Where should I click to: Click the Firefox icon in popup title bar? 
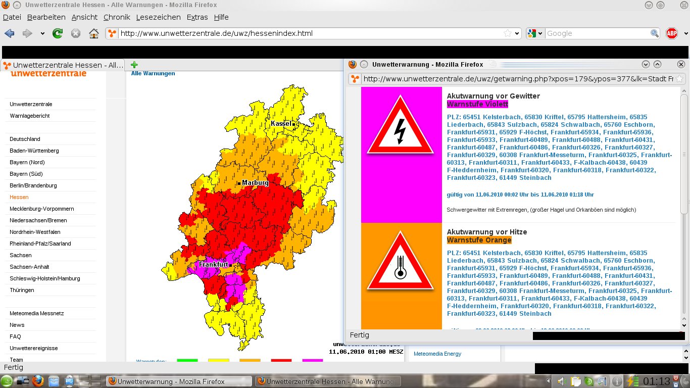click(x=353, y=64)
